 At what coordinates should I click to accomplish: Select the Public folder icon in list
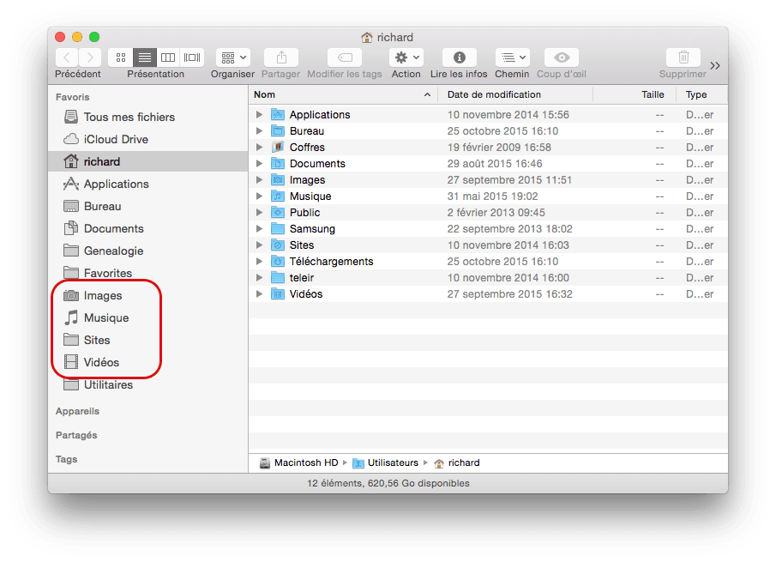click(278, 213)
